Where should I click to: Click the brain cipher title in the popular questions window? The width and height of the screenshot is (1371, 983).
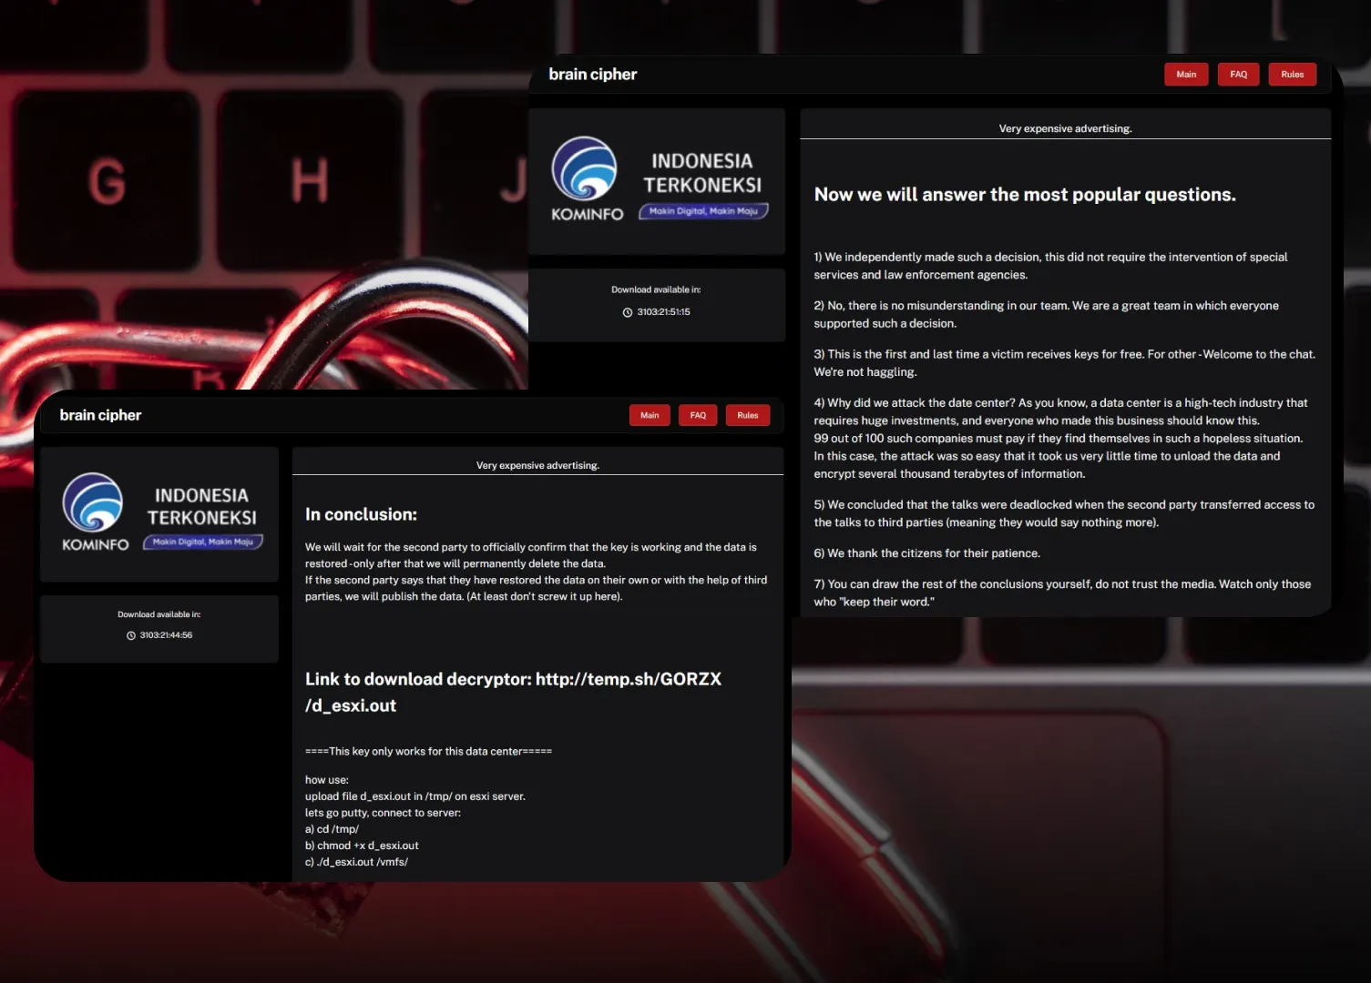[x=592, y=75]
